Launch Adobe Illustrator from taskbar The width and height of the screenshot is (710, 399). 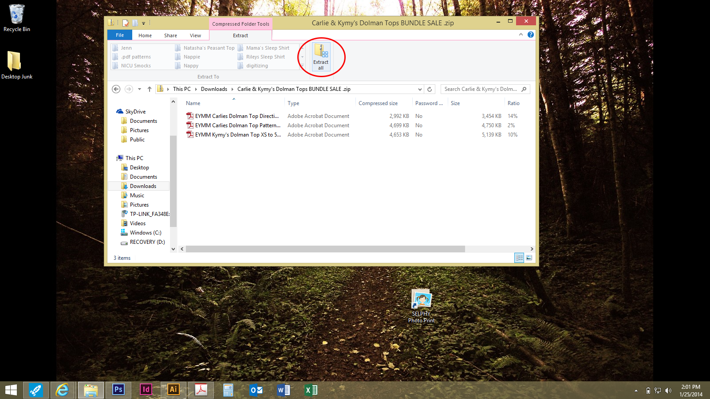[173, 390]
